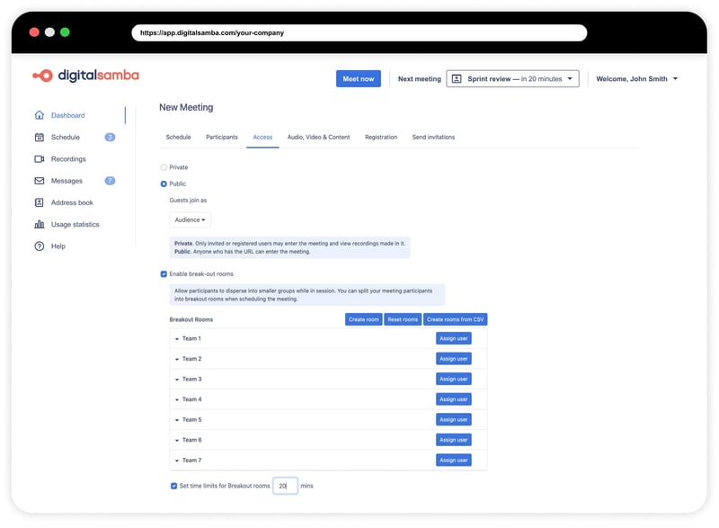Screen dimensions: 719x528
Task: Click Assign user for Team 4
Action: pyautogui.click(x=453, y=399)
